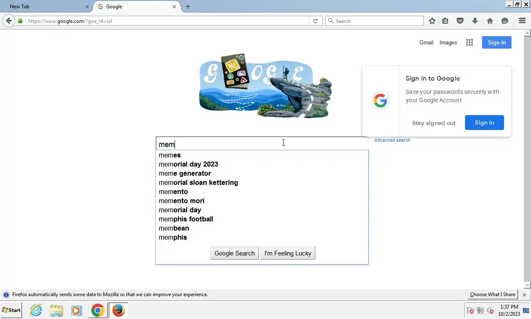
Task: Click the vertical scrollbar up arrow
Action: (x=528, y=32)
